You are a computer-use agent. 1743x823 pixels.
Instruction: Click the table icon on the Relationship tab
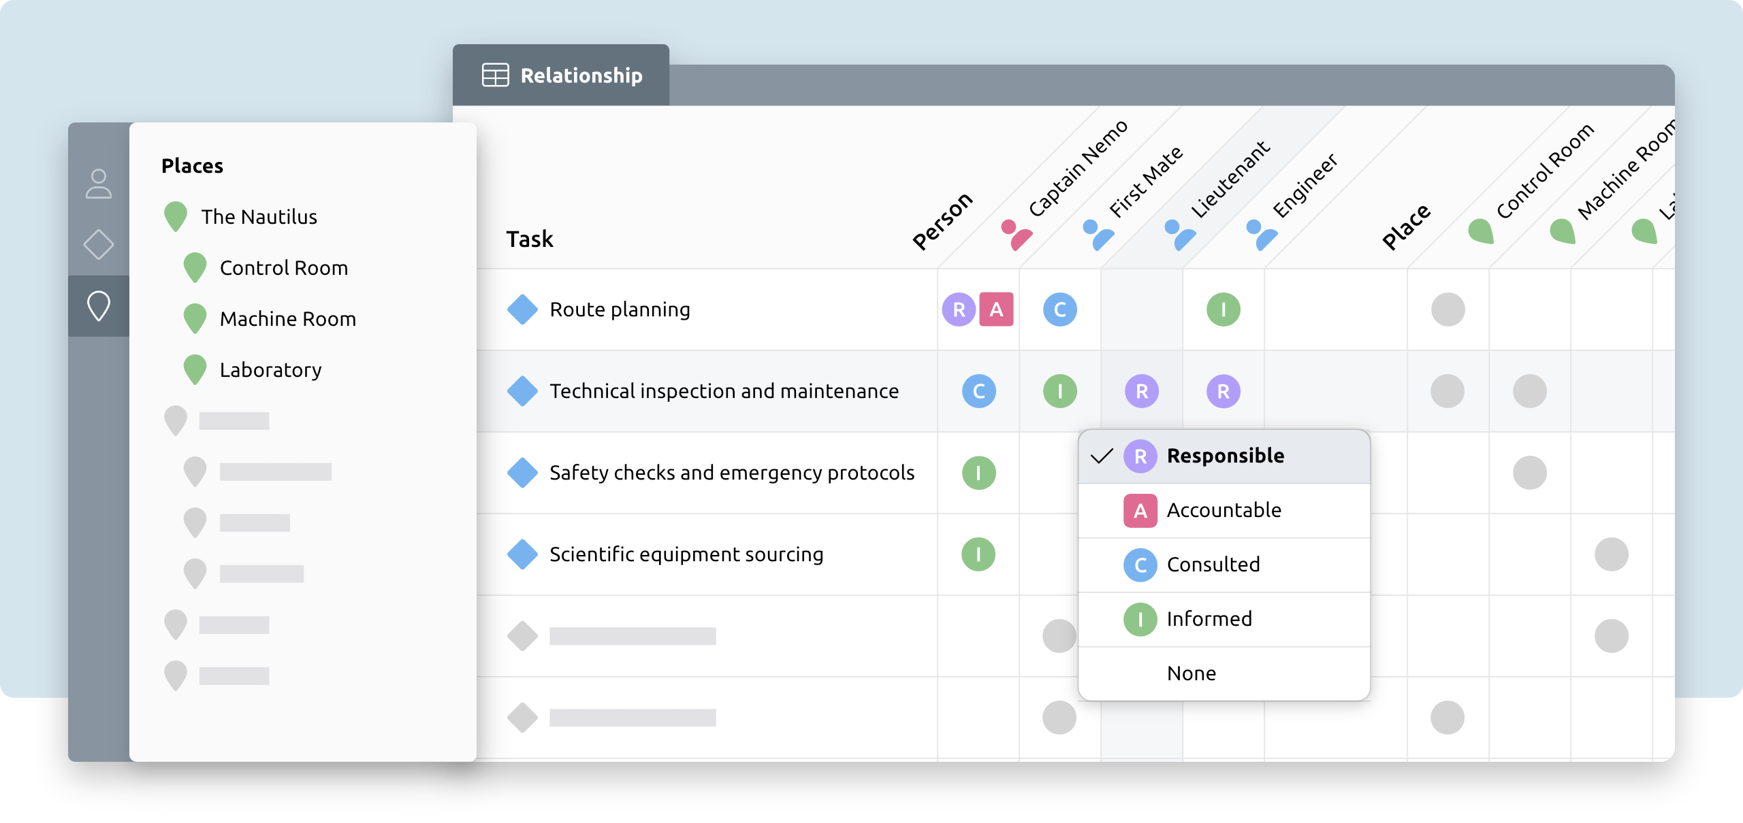496,75
